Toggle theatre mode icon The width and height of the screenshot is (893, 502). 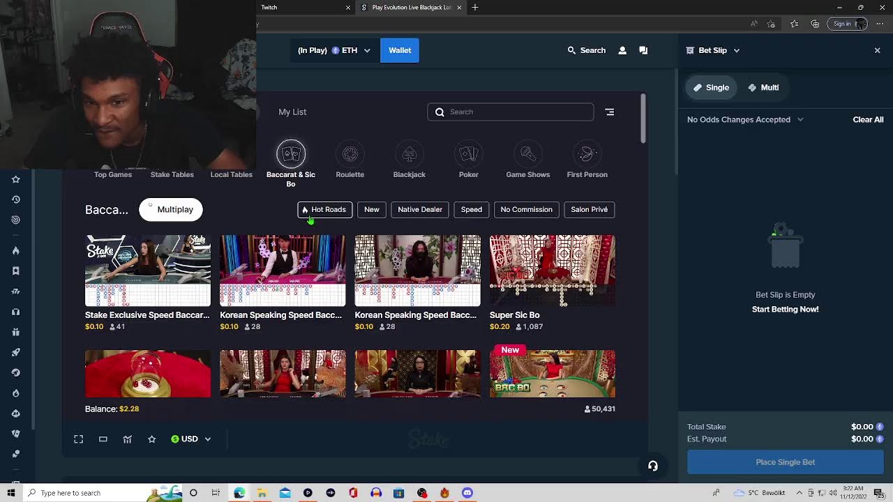click(x=103, y=439)
